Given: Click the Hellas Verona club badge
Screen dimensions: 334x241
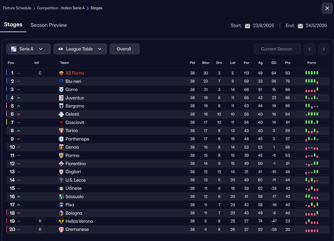Looking at the screenshot, I should pos(61,221).
